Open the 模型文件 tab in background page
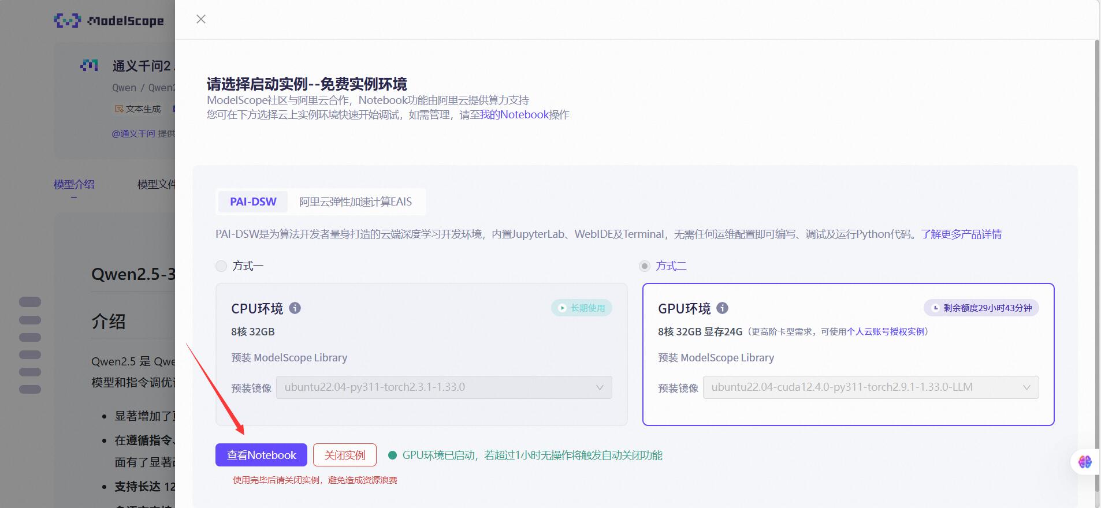The image size is (1101, 508). 156,184
